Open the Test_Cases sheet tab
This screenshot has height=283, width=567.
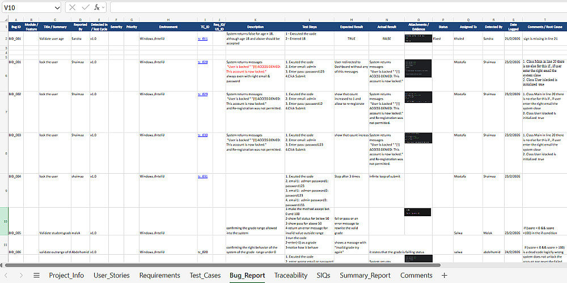205,276
